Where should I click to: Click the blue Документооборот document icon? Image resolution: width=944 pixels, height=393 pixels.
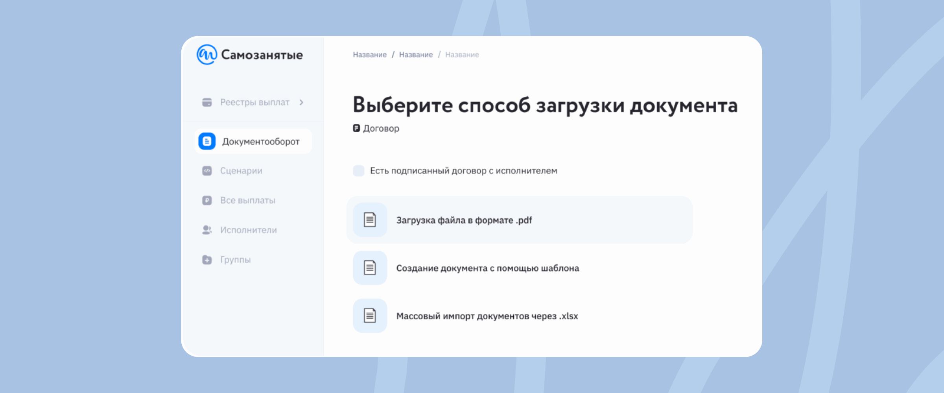point(207,141)
